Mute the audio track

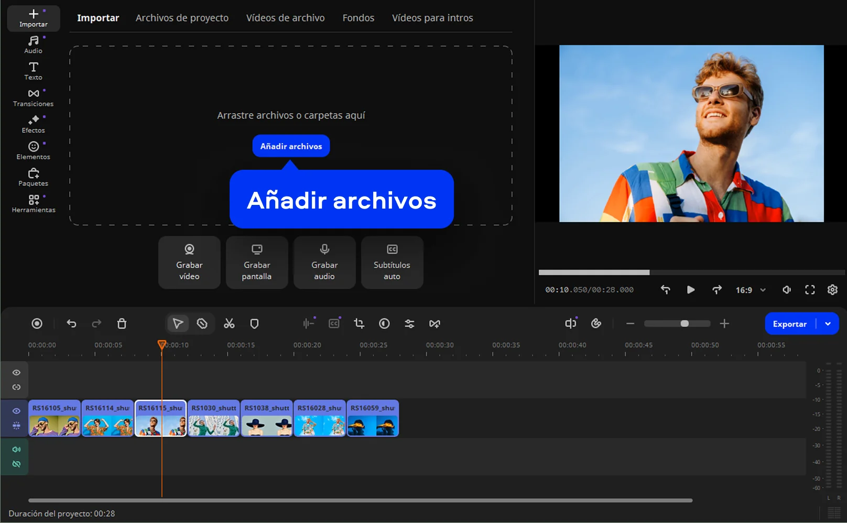(x=16, y=449)
